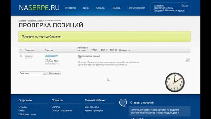Click the Сегодня date text in row

tap(29, 56)
